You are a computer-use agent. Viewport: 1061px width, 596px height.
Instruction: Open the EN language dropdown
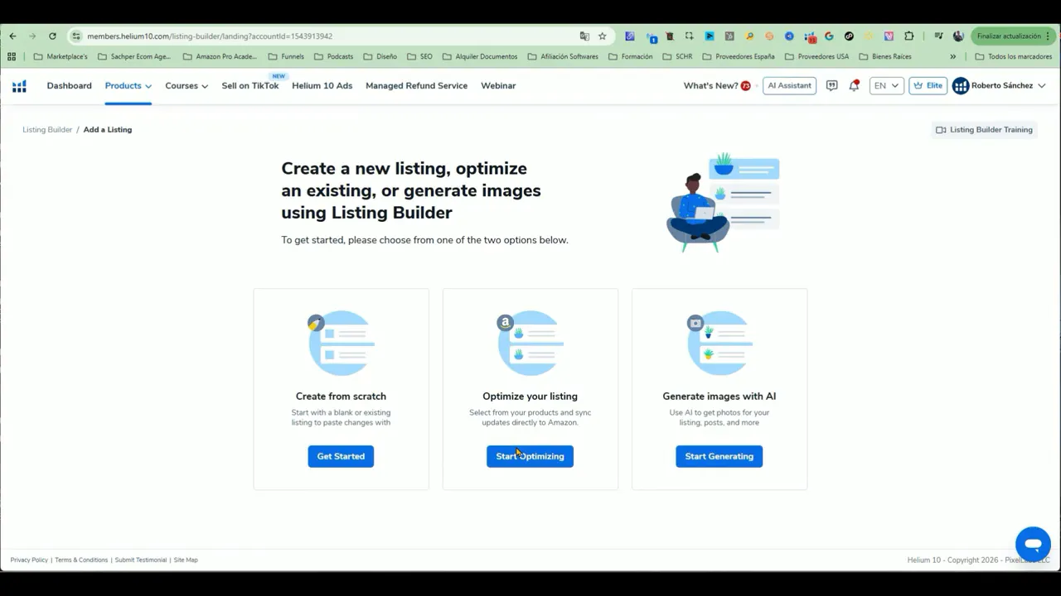click(886, 86)
